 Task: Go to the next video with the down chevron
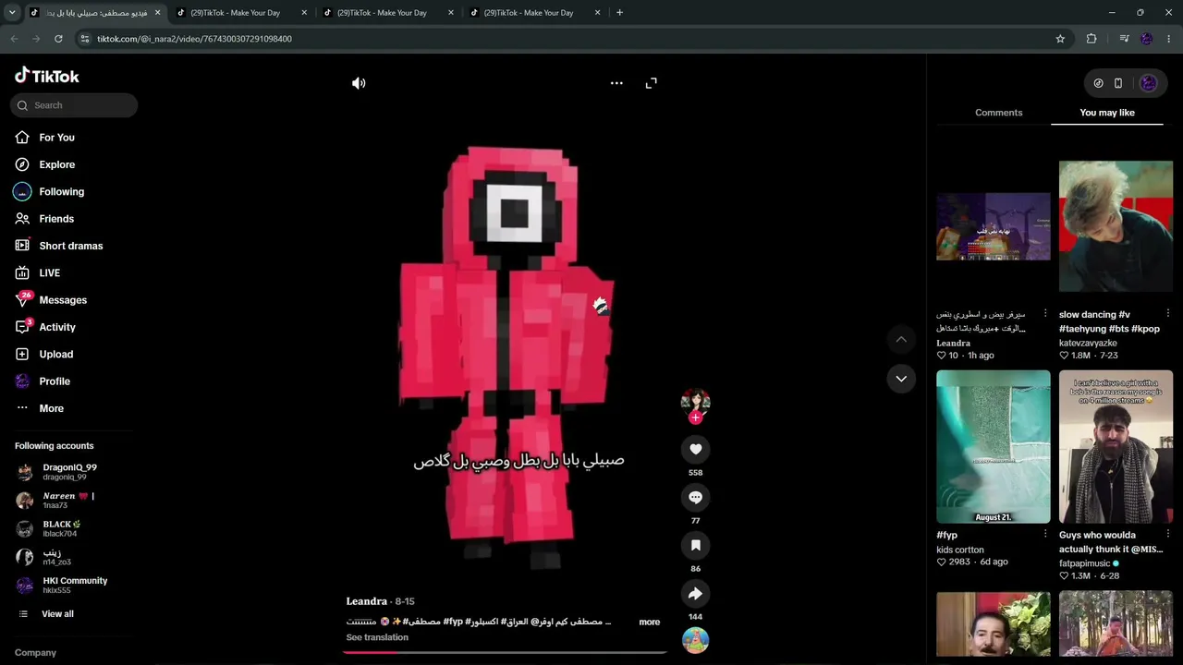901,379
